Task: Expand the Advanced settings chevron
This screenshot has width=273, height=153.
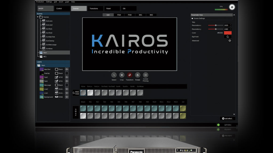Action: pos(230,41)
